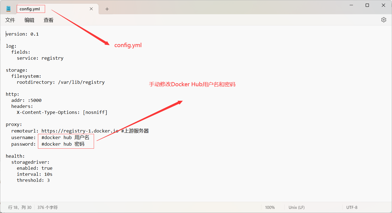Click the 'filesystem:' line

26,76
